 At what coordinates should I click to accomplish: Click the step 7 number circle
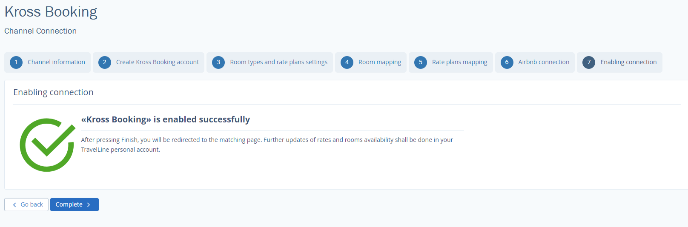click(589, 62)
